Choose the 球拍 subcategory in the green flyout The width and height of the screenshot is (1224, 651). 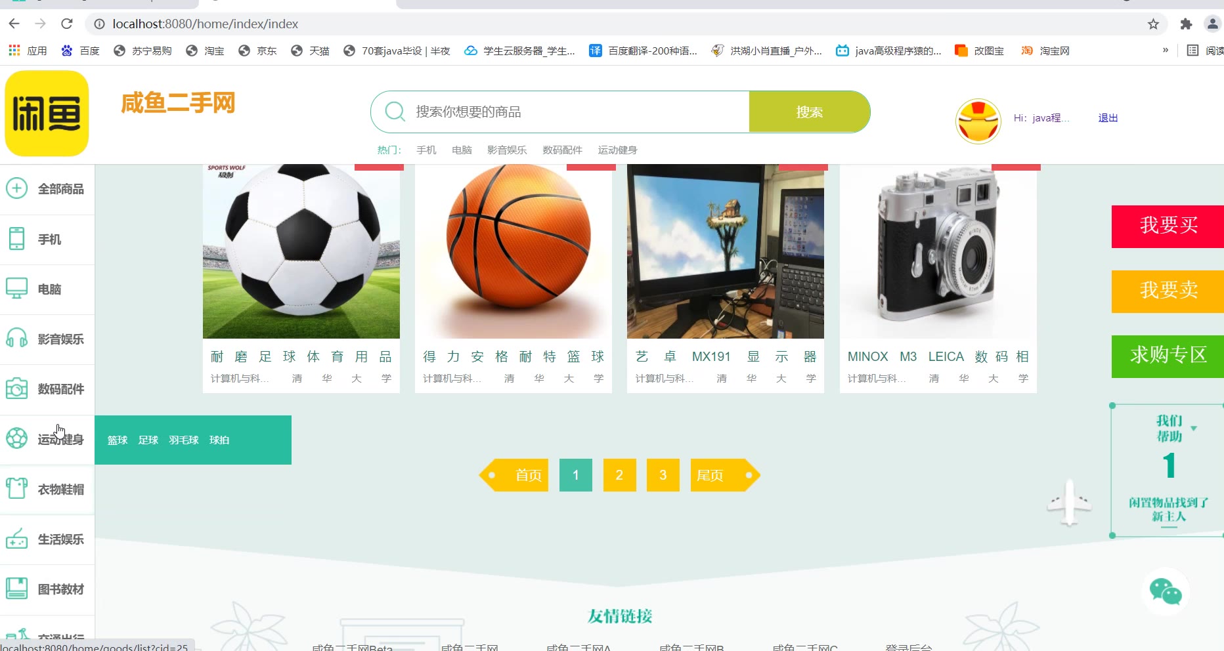coord(219,440)
